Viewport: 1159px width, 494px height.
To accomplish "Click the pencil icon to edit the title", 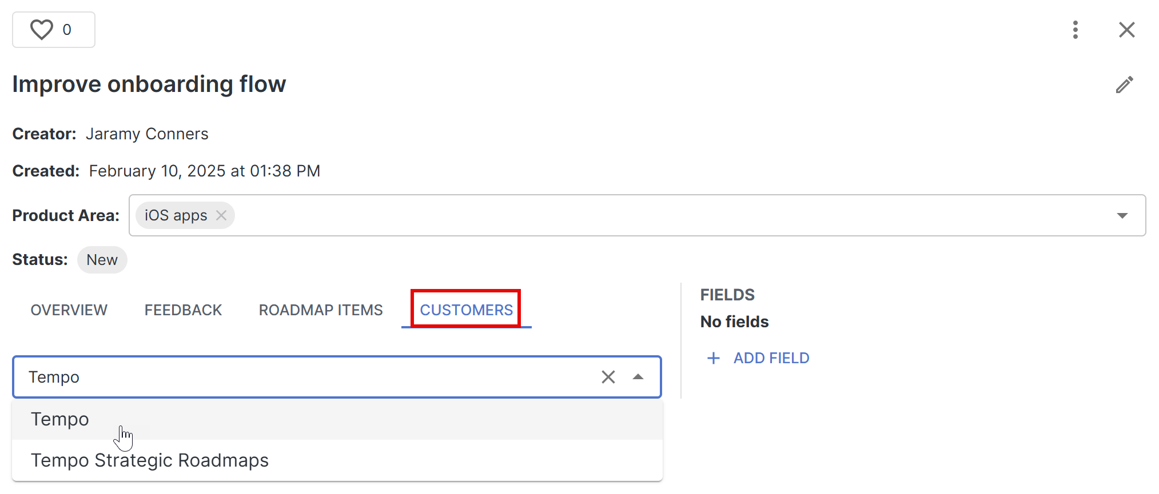I will click(1125, 84).
